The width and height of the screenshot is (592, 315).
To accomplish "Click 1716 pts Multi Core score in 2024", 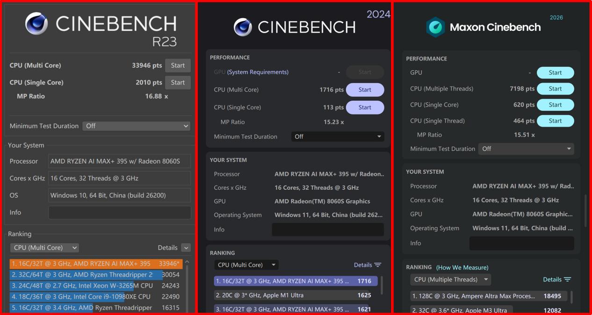I will click(332, 90).
